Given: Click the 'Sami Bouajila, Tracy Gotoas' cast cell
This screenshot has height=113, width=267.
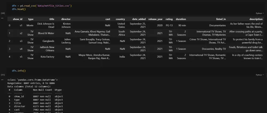Looking at the screenshot, I should click(95, 41).
